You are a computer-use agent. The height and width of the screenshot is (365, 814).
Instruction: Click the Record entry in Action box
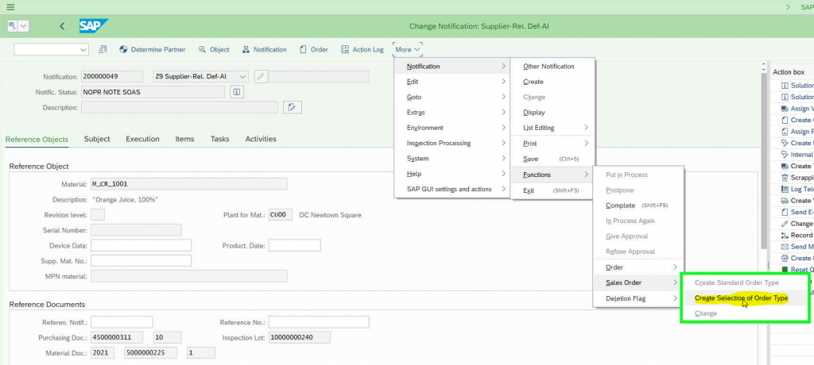coord(797,235)
